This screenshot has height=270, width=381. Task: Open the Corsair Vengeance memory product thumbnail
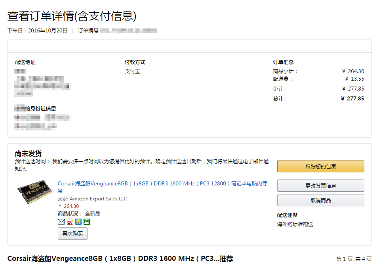[35, 192]
